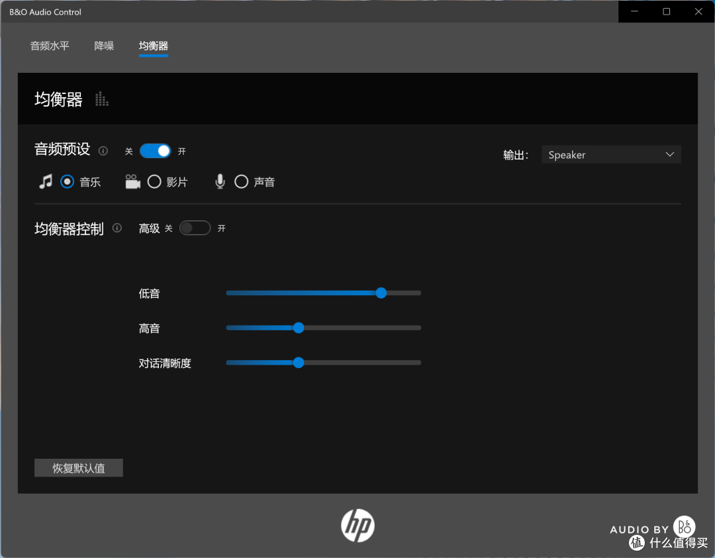Click the 均衡器控制 heading text
715x558 pixels.
[x=70, y=229]
